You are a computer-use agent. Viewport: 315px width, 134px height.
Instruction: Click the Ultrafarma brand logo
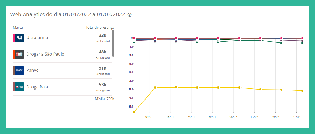[x=19, y=38]
